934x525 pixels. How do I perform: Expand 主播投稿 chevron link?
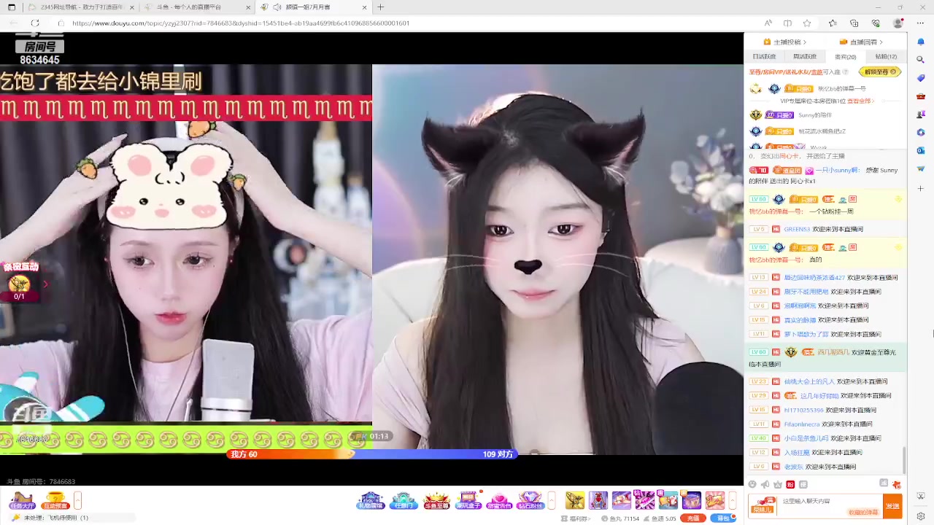click(x=787, y=42)
